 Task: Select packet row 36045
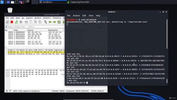(x=35, y=44)
